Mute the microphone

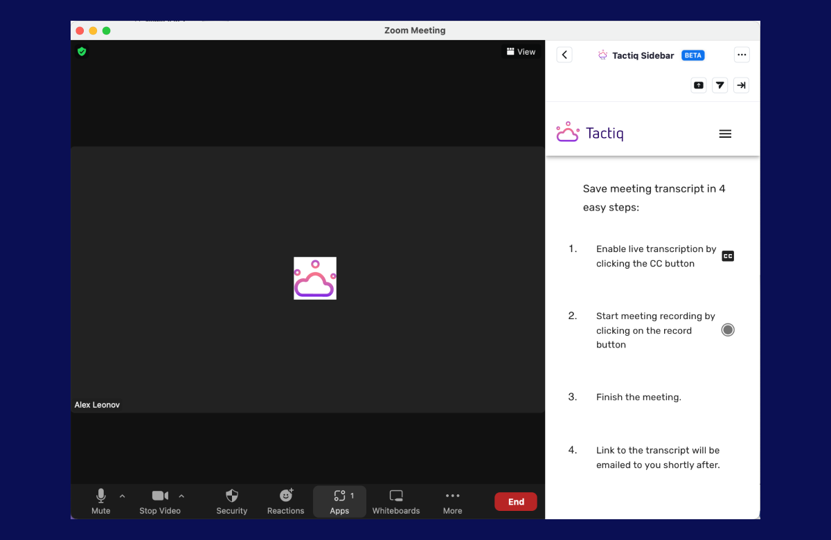pos(101,501)
